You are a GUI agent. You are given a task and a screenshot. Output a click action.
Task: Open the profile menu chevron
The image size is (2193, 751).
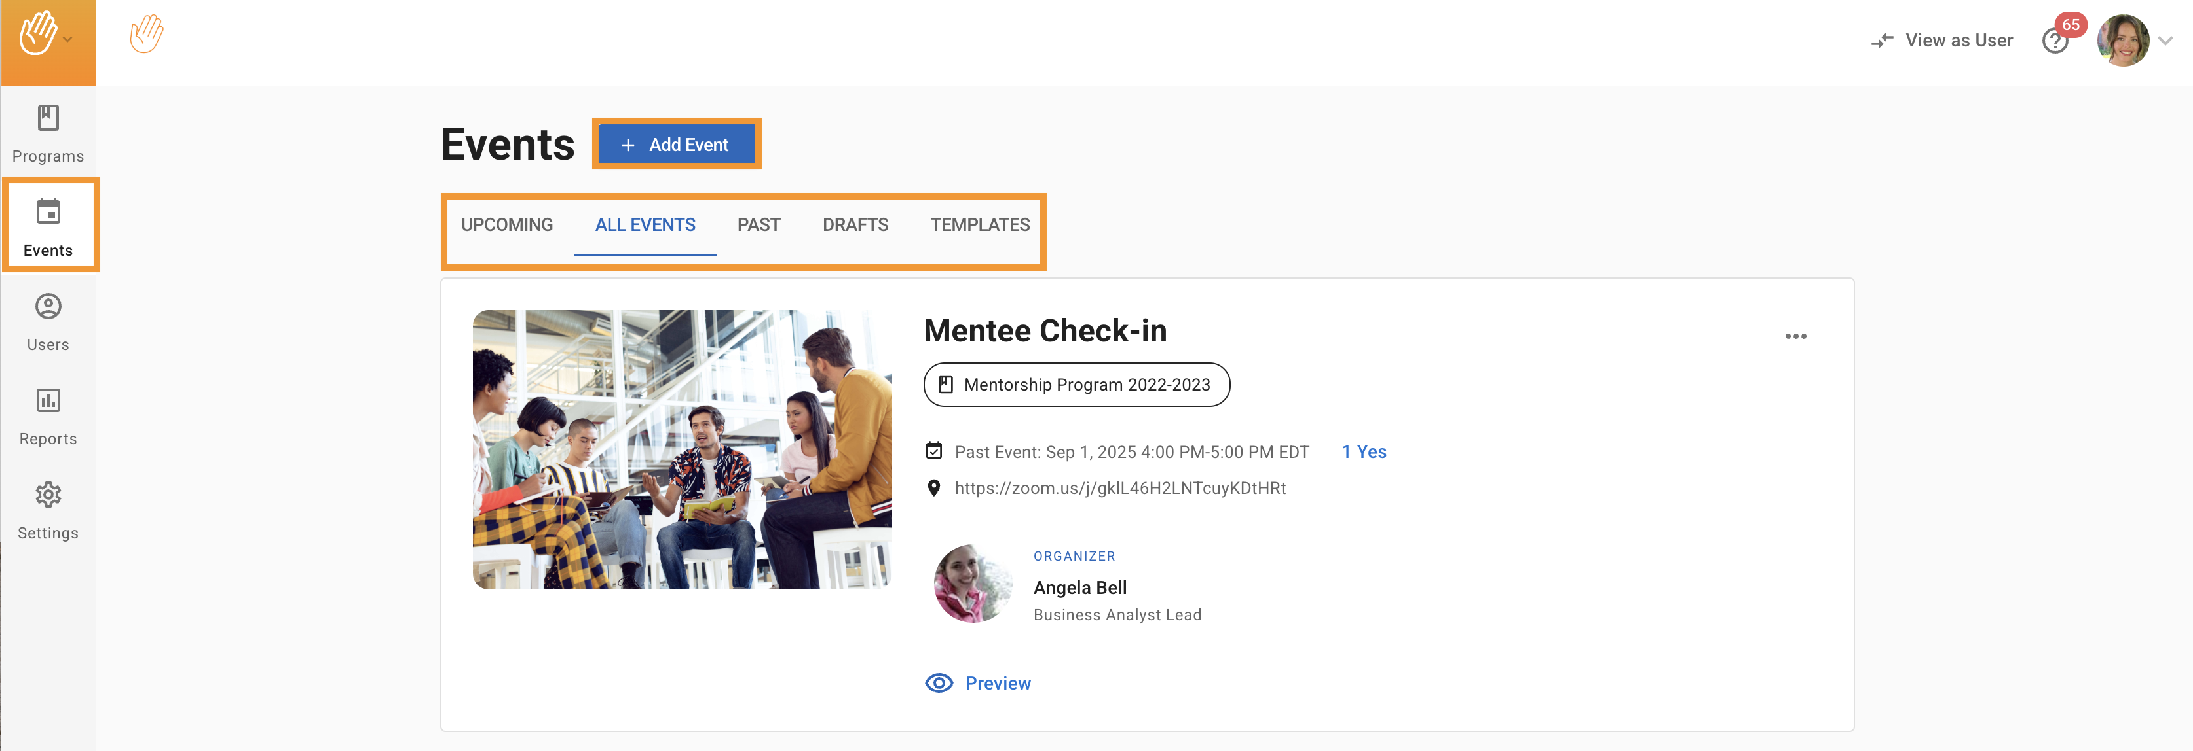pyautogui.click(x=2165, y=41)
